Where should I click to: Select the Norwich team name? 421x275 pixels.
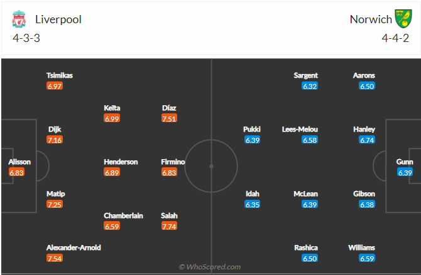[371, 19]
